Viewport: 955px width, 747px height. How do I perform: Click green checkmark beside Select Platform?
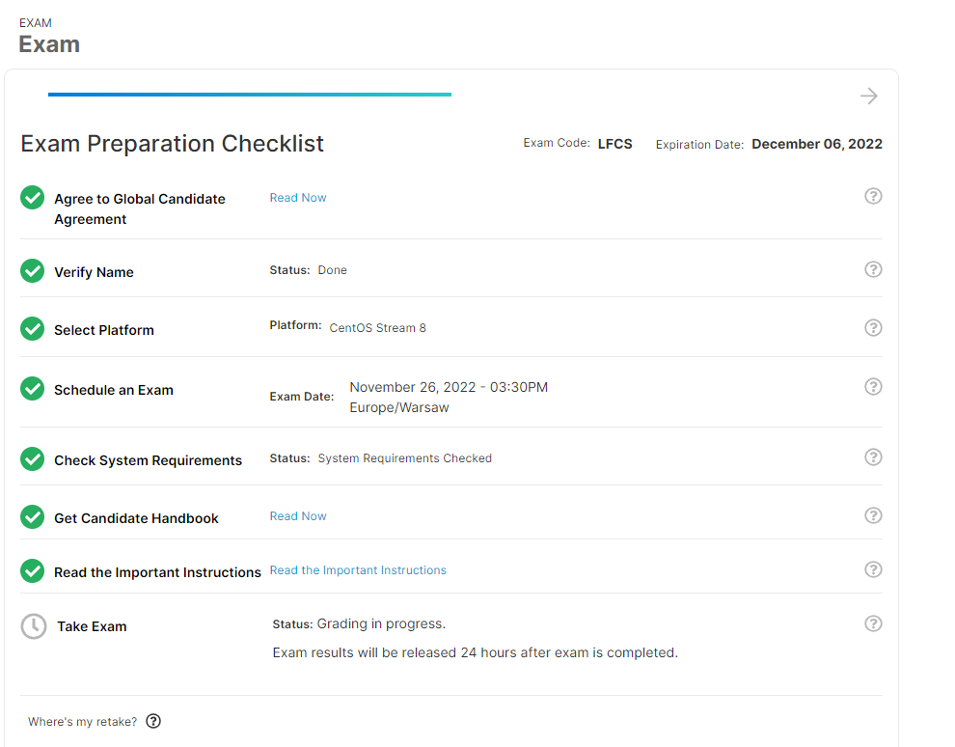[32, 329]
